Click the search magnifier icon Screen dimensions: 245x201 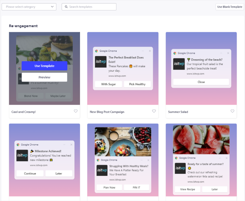(66, 7)
